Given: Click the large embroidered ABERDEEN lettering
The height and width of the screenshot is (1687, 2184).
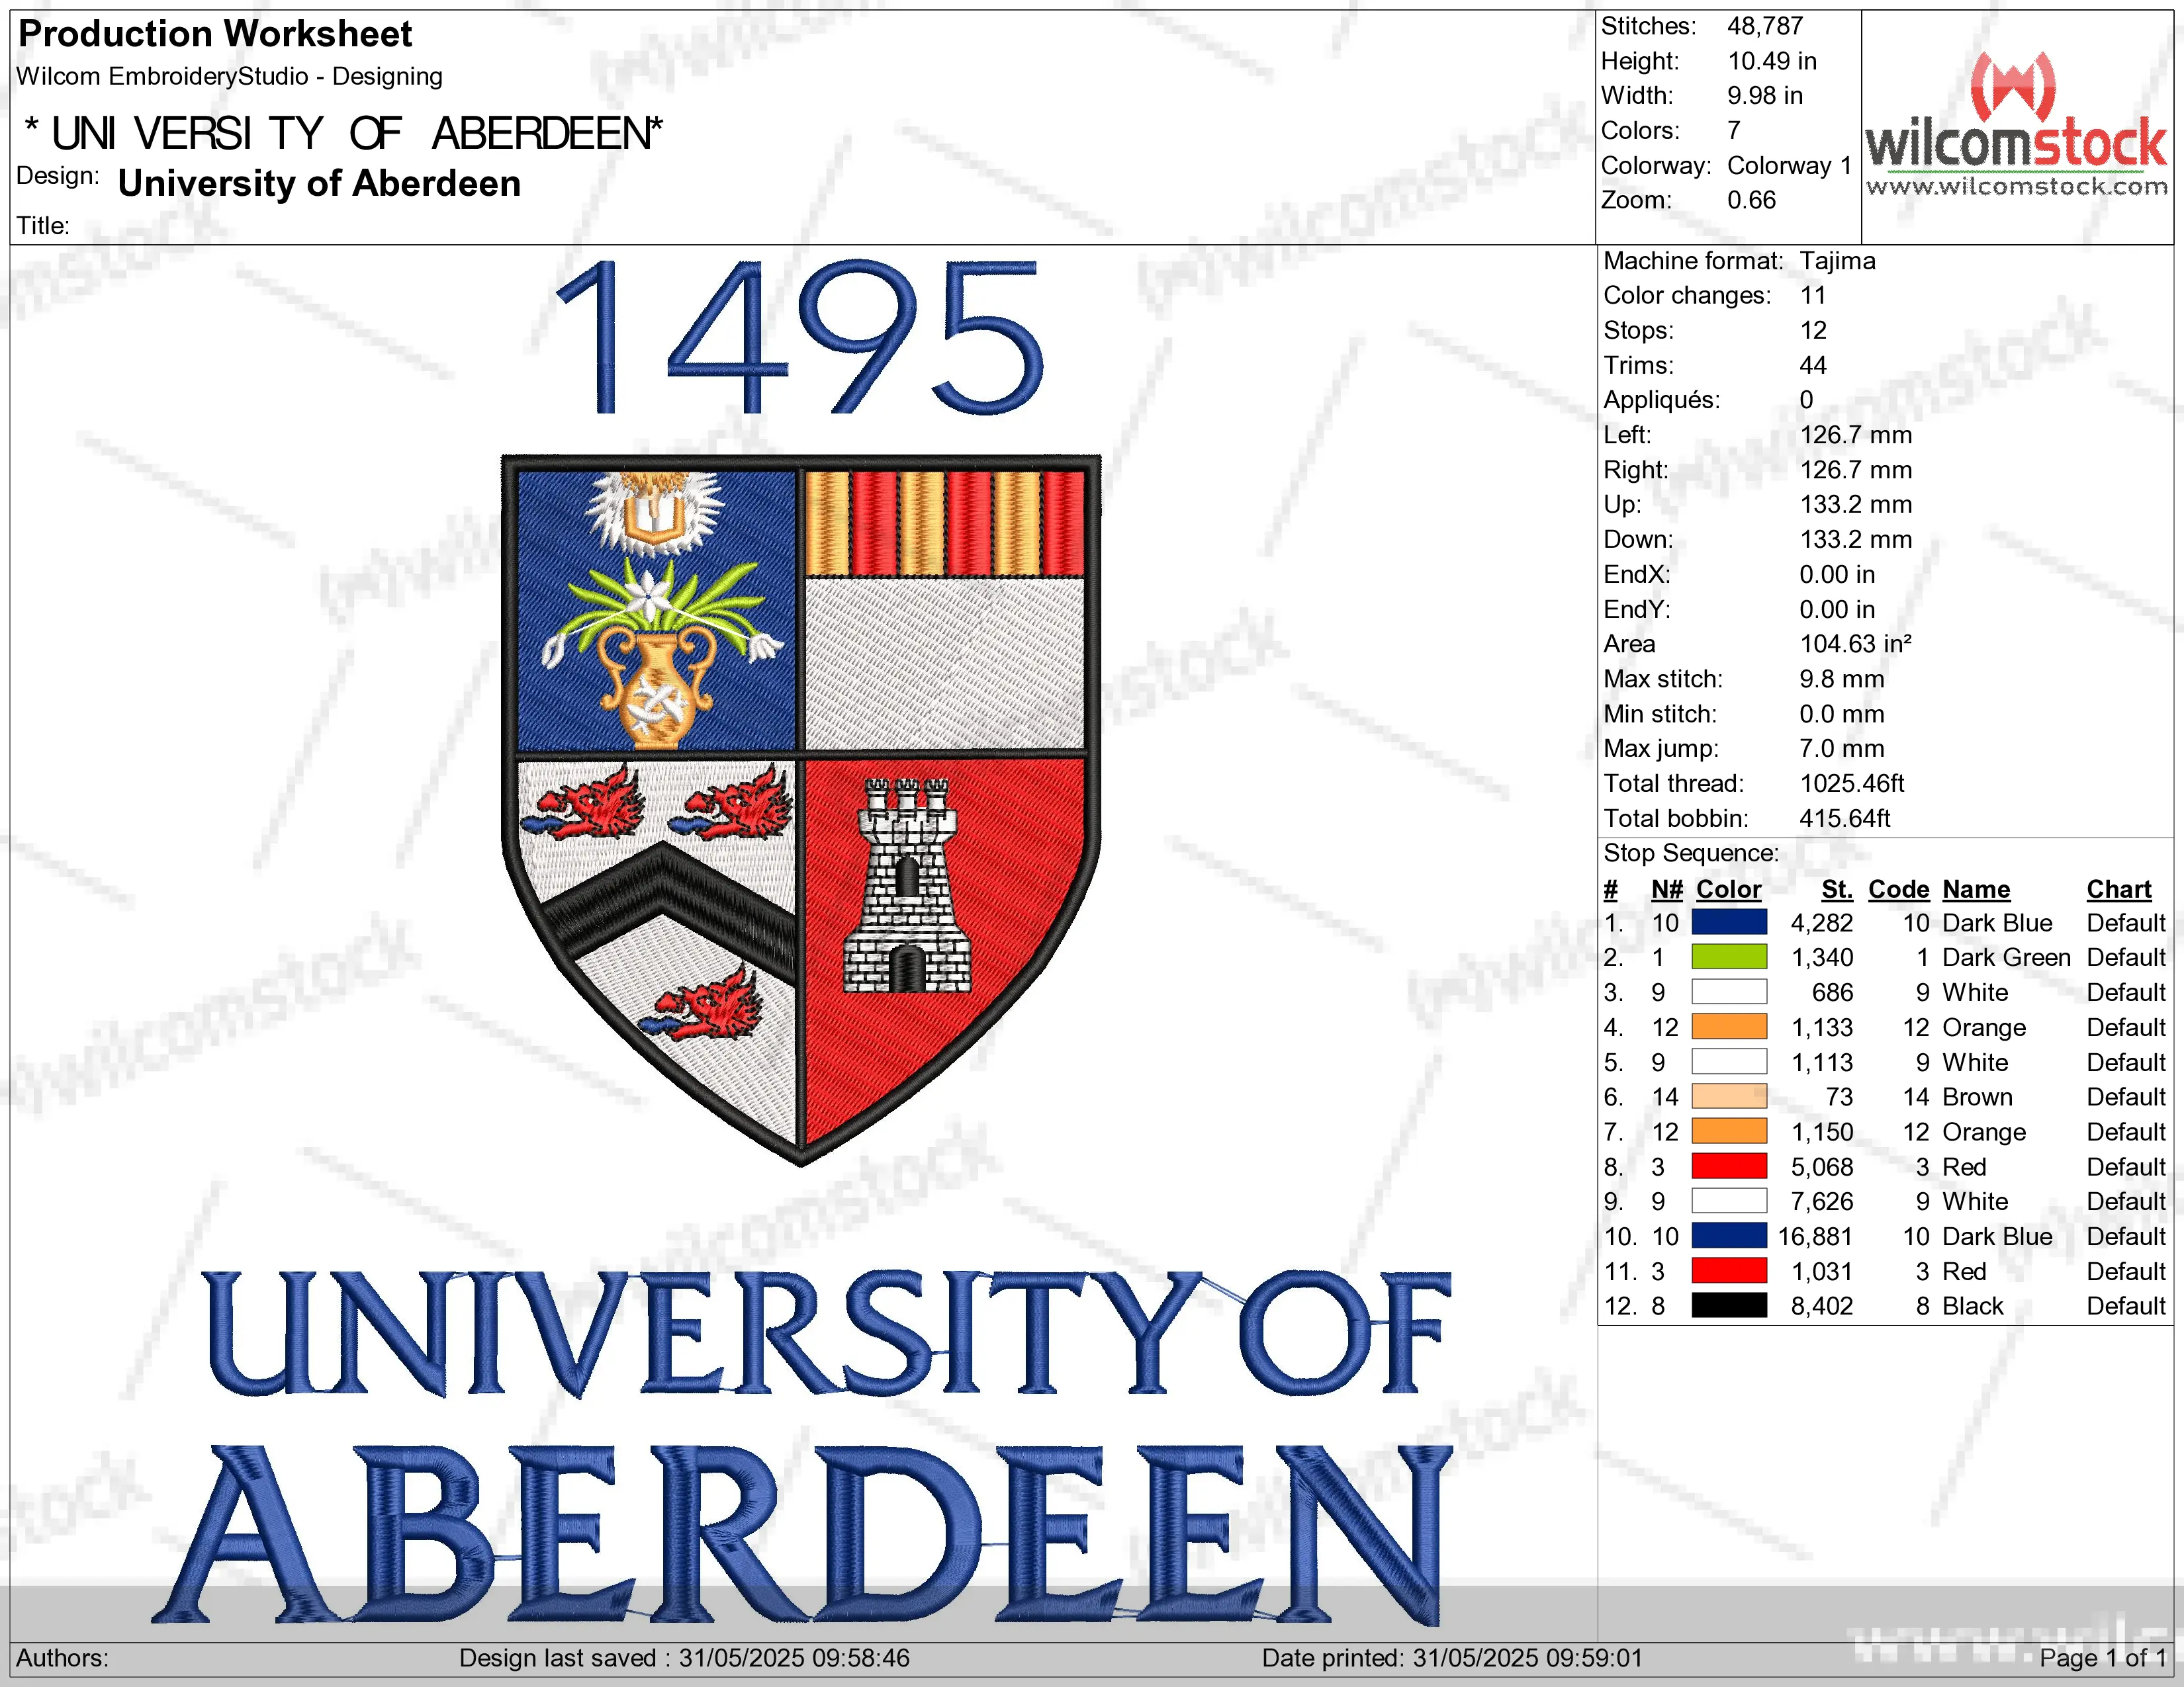Looking at the screenshot, I should tap(803, 1534).
